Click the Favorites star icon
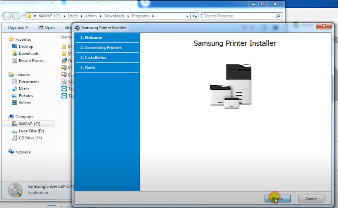This screenshot has width=338, height=208. [11, 39]
